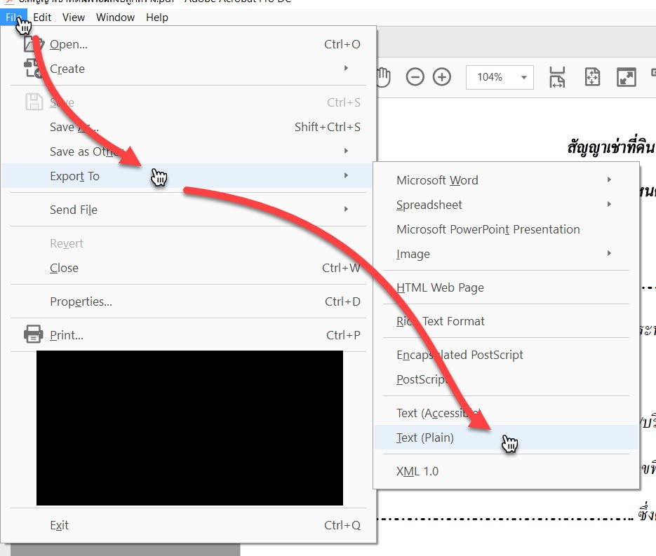The image size is (656, 556).
Task: Select the Hand pan tool
Action: point(383,77)
